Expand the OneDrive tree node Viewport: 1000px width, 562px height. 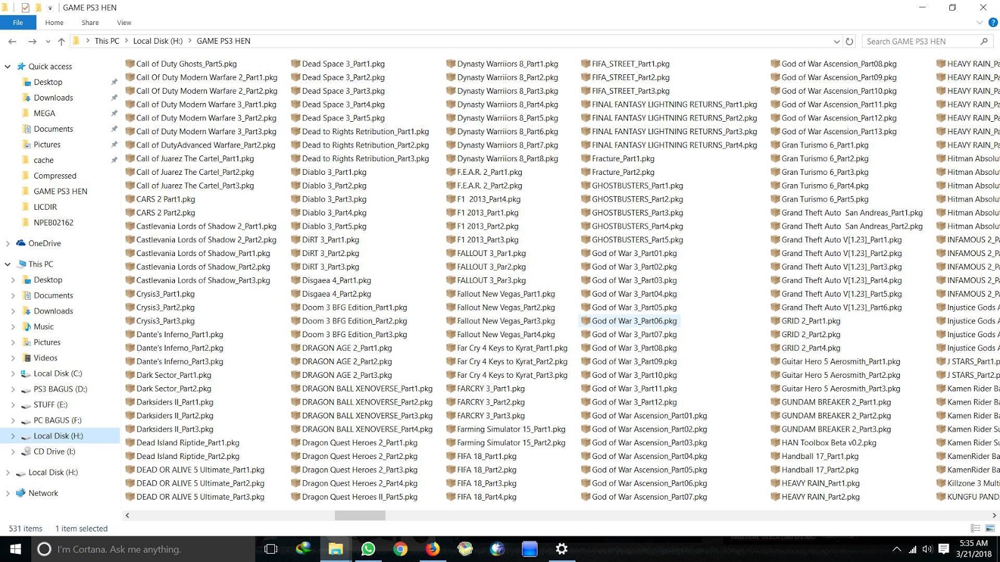7,244
